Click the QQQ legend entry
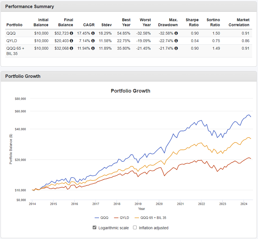Screen dimensions: 258x239 [102, 218]
